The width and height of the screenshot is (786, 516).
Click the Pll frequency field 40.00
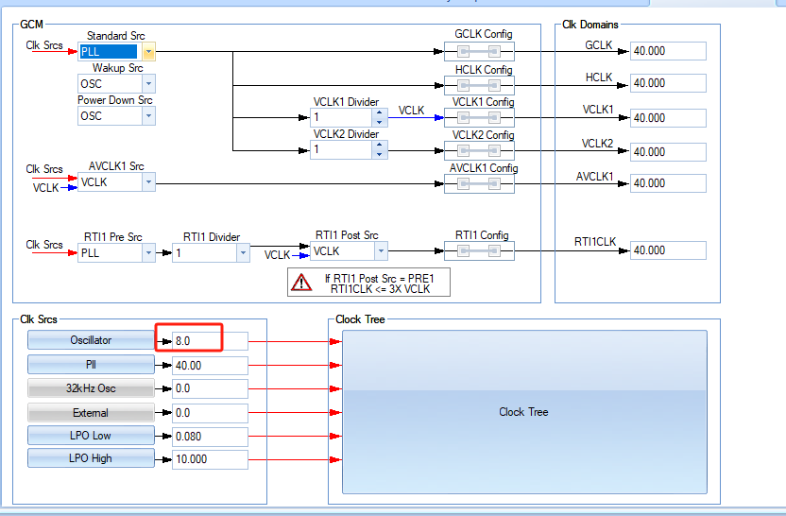point(210,366)
